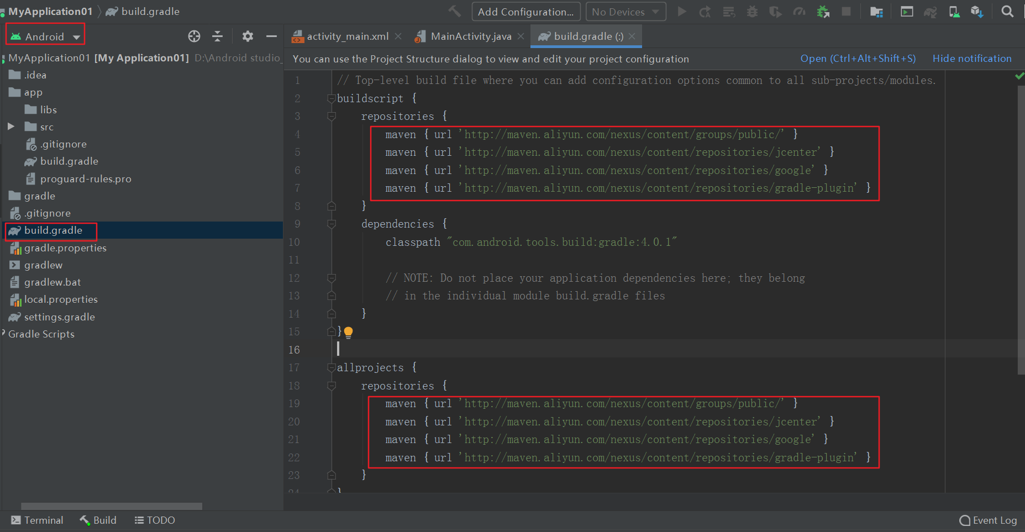Expand the src folder in project tree
The width and height of the screenshot is (1025, 532).
pos(11,127)
